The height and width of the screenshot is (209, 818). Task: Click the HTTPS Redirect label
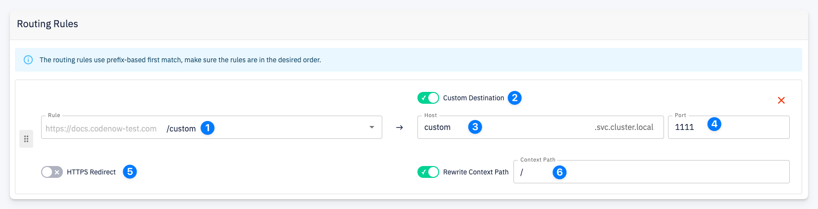point(91,172)
